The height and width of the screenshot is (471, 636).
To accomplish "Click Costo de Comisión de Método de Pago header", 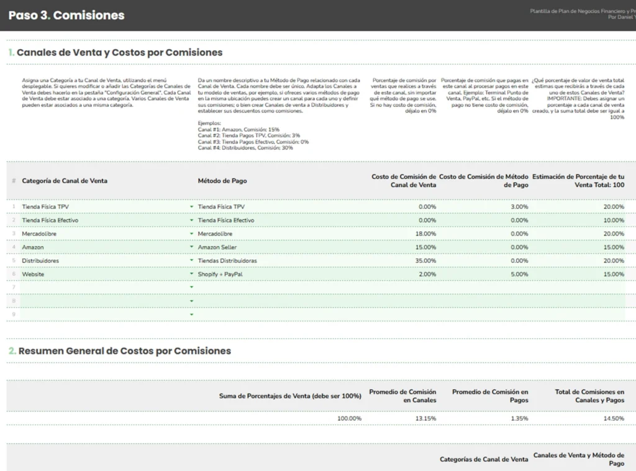I will [x=483, y=181].
